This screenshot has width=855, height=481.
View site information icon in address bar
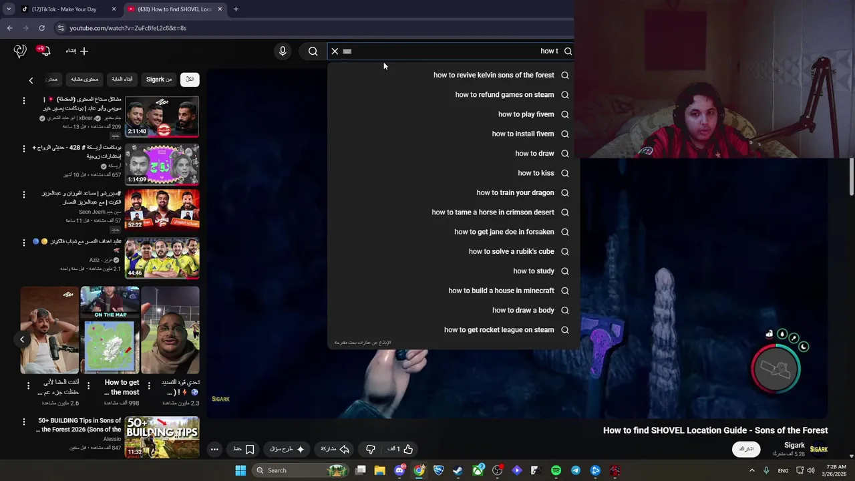60,28
